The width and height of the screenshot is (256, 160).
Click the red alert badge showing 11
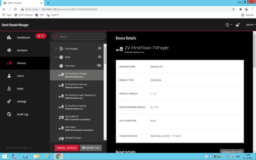point(41,36)
